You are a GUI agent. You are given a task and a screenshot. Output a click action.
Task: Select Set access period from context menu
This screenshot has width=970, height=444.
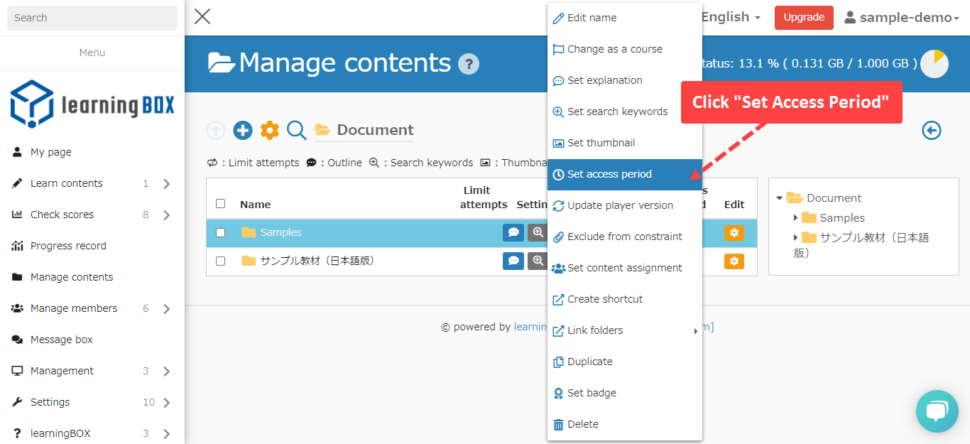[609, 174]
